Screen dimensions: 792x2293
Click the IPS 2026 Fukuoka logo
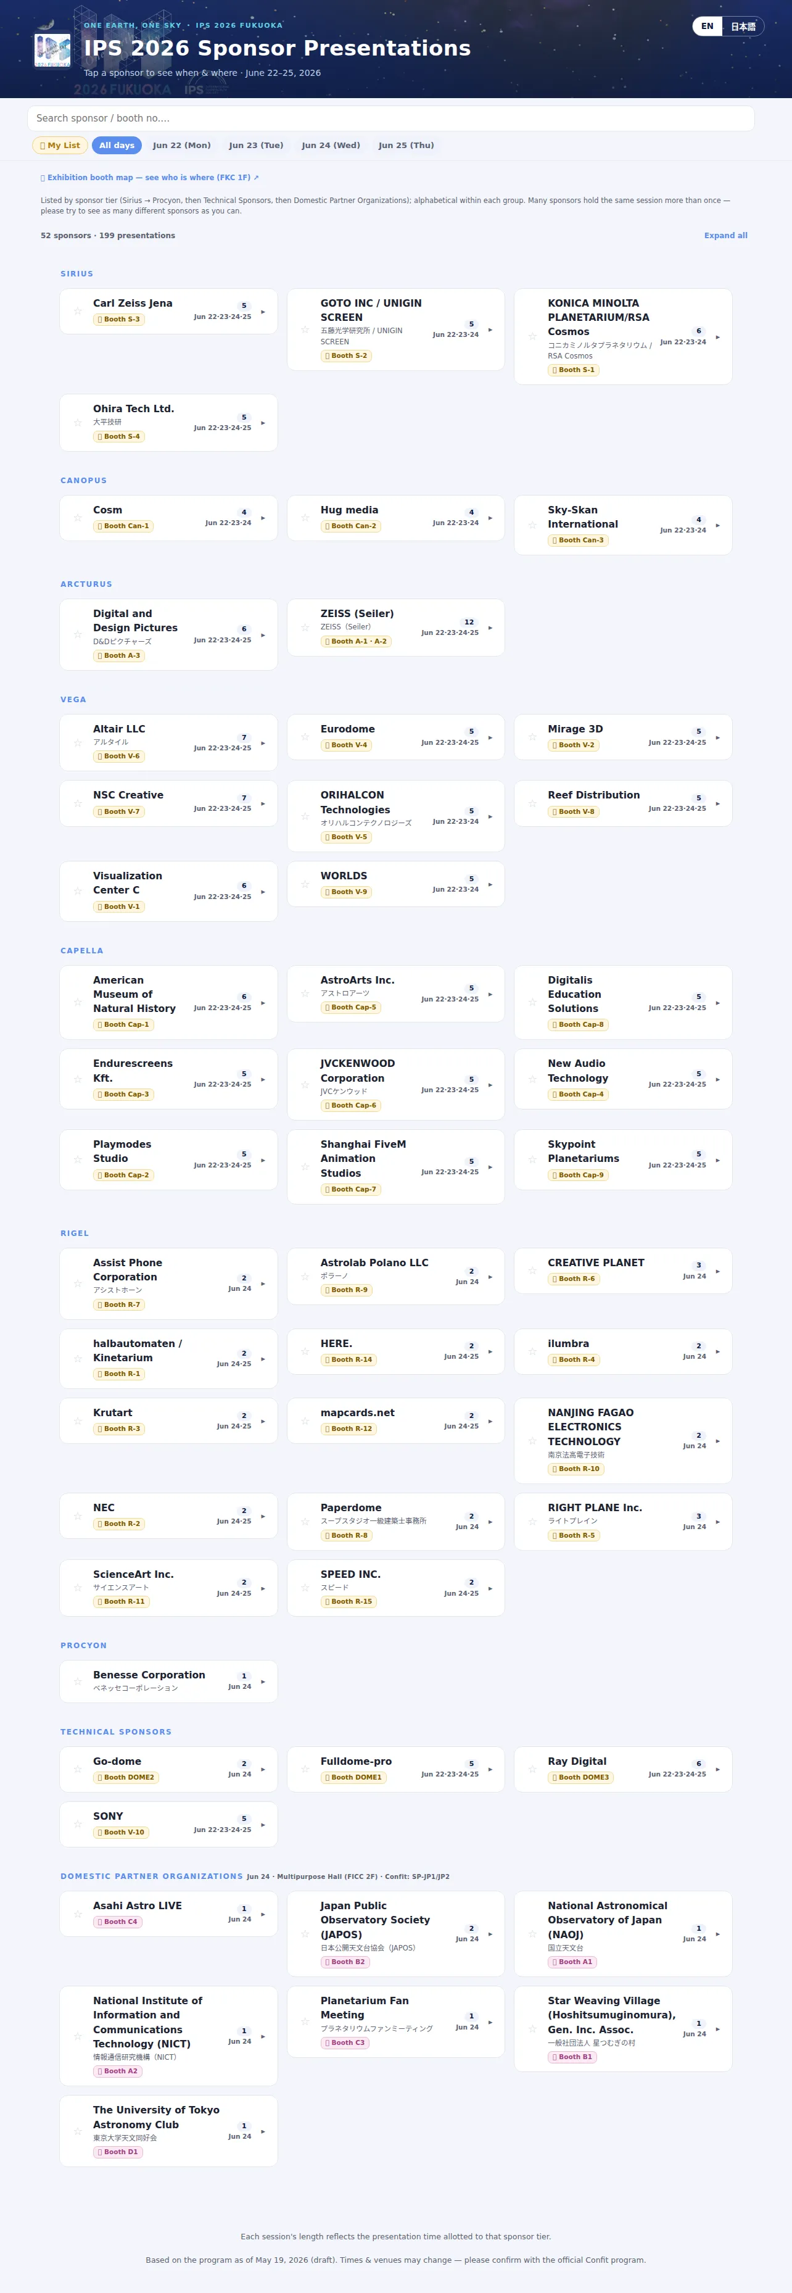[52, 50]
